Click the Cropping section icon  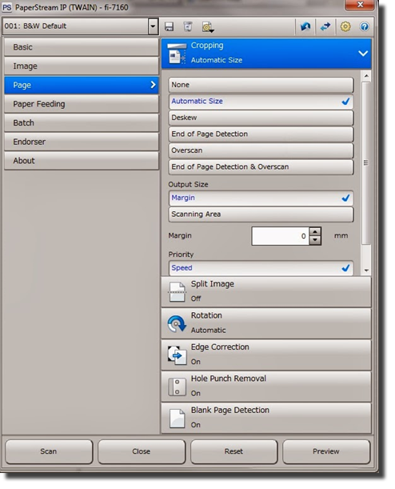coord(177,54)
